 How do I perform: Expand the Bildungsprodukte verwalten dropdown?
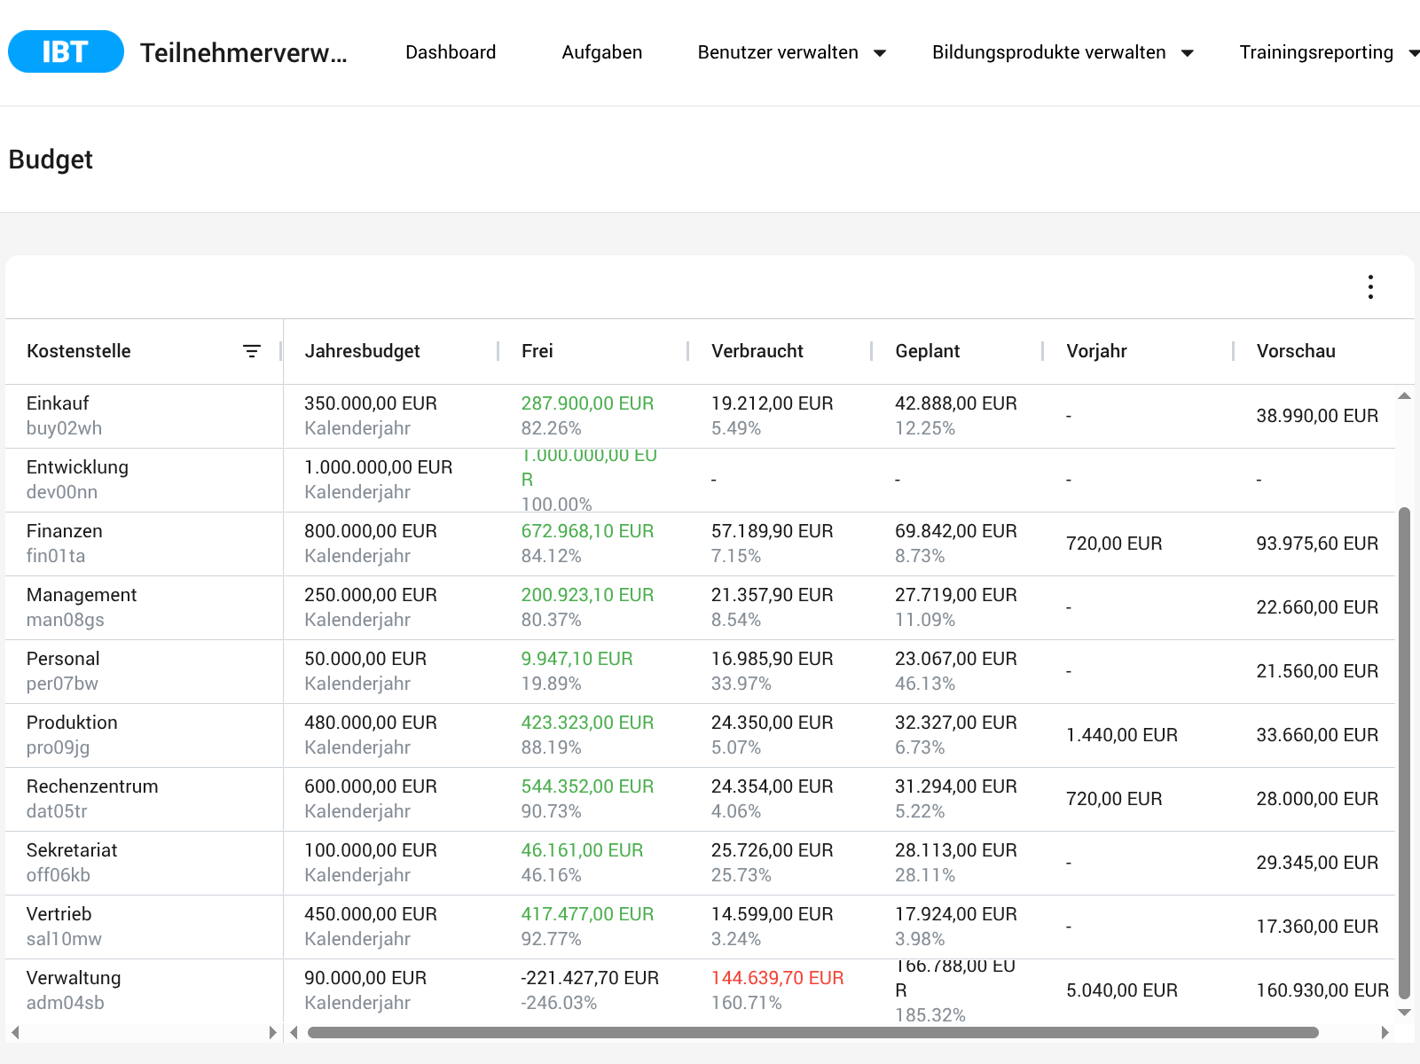click(x=1188, y=53)
